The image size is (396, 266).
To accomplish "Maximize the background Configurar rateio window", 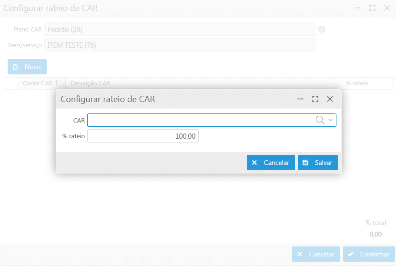I will tap(372, 8).
